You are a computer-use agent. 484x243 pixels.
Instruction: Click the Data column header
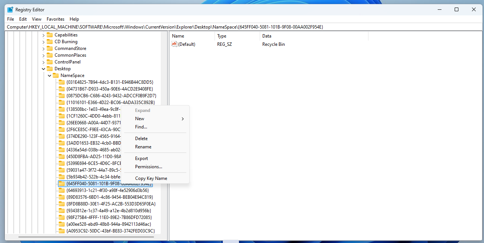tap(314, 36)
